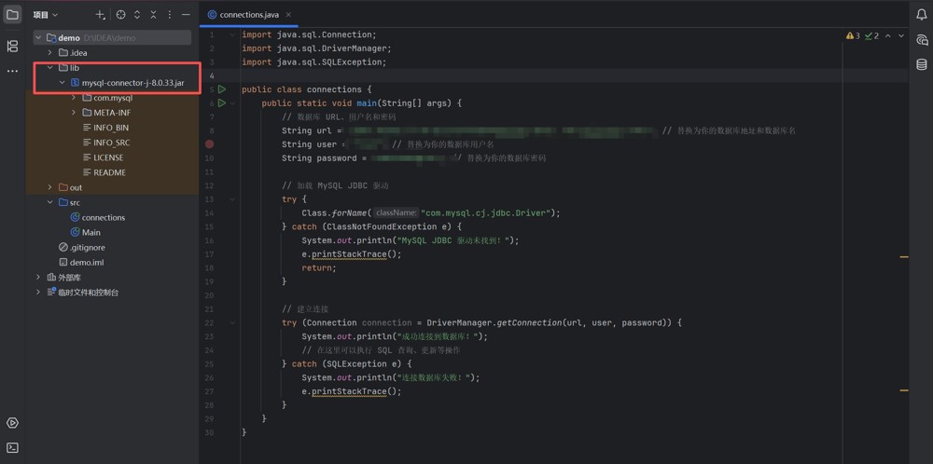Open the Notifications bell icon
The width and height of the screenshot is (933, 464).
pos(921,15)
